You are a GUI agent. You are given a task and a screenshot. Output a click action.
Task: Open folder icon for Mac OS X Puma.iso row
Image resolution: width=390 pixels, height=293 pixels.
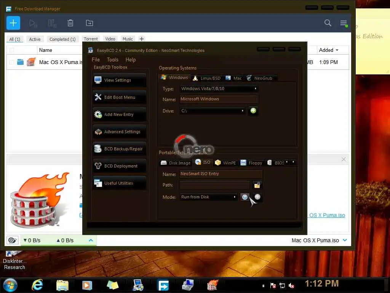(x=21, y=62)
